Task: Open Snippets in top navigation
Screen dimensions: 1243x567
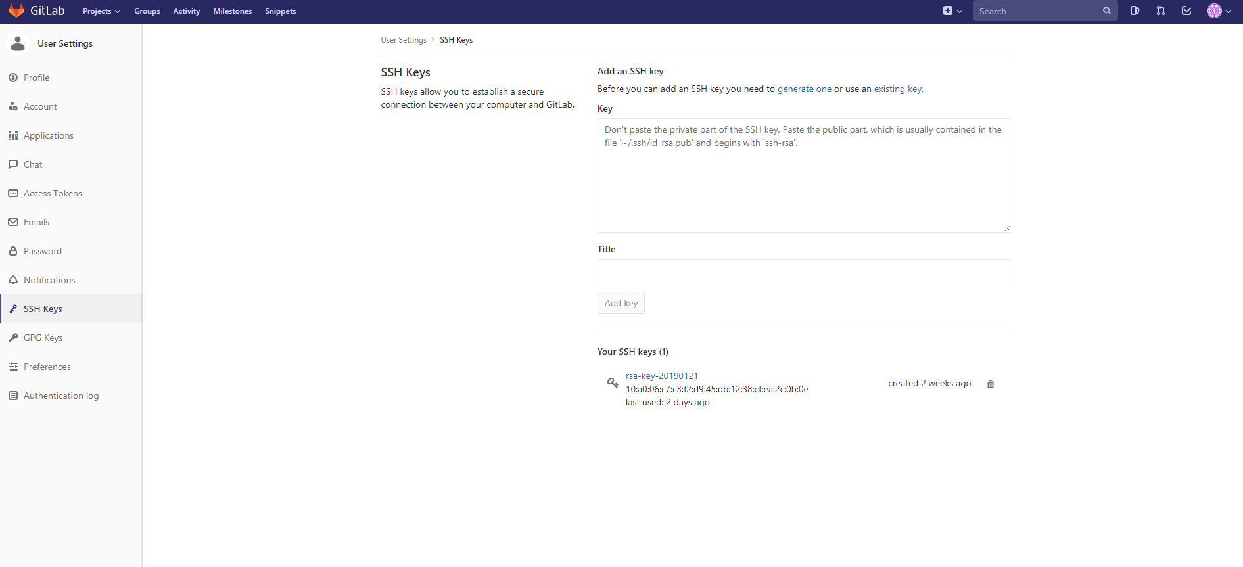Action: (281, 11)
